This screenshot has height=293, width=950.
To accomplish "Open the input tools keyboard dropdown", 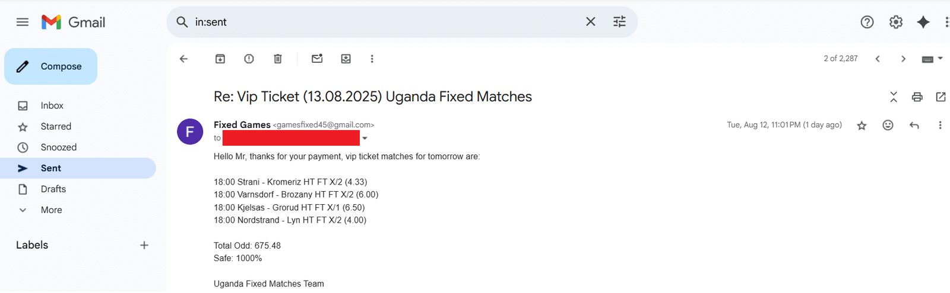I will [931, 59].
